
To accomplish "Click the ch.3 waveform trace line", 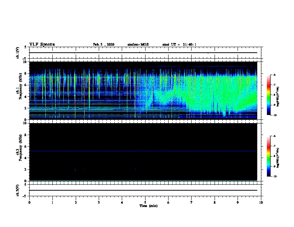I will coord(143,190).
